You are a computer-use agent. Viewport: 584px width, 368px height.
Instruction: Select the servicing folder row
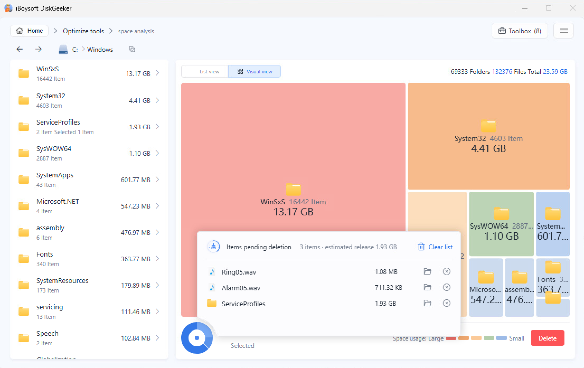[89, 312]
